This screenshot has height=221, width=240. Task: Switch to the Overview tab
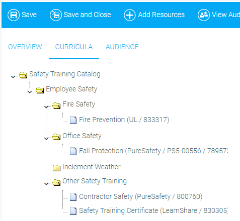25,47
